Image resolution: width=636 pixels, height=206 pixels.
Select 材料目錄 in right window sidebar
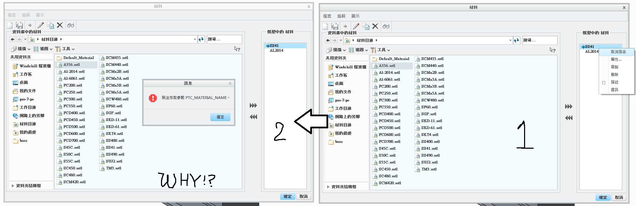tap(340, 125)
